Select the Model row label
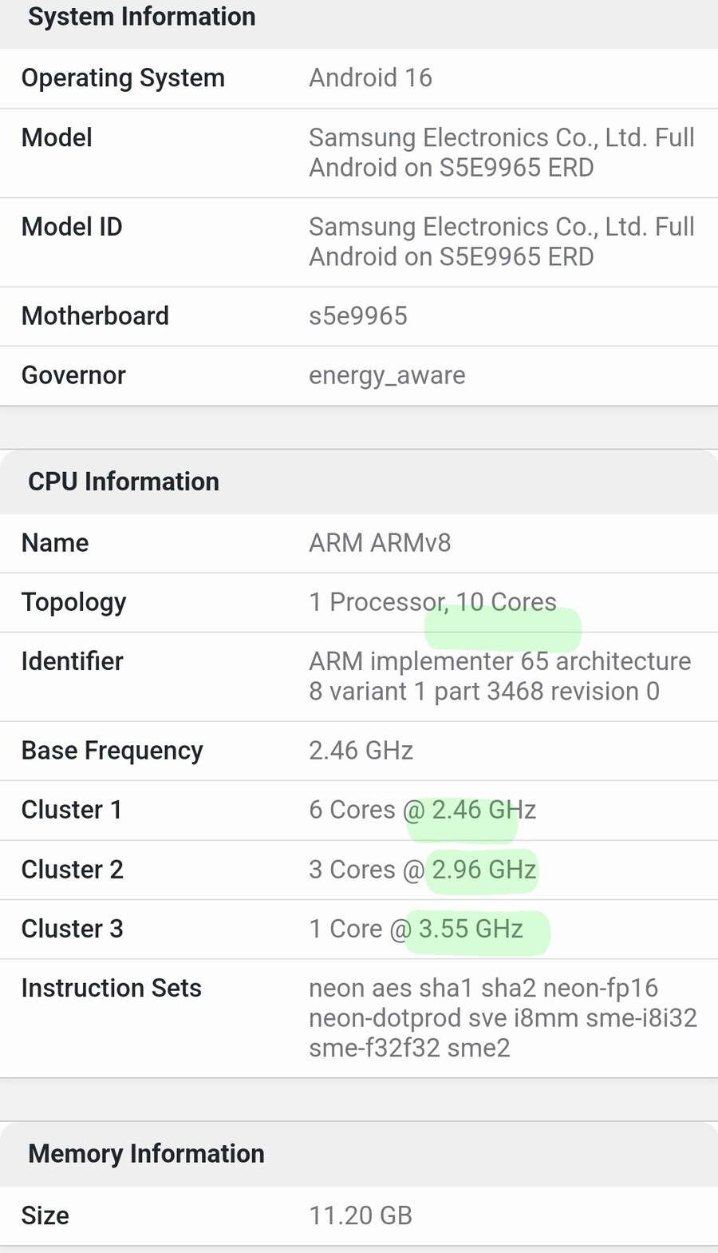This screenshot has width=718, height=1253. click(57, 137)
